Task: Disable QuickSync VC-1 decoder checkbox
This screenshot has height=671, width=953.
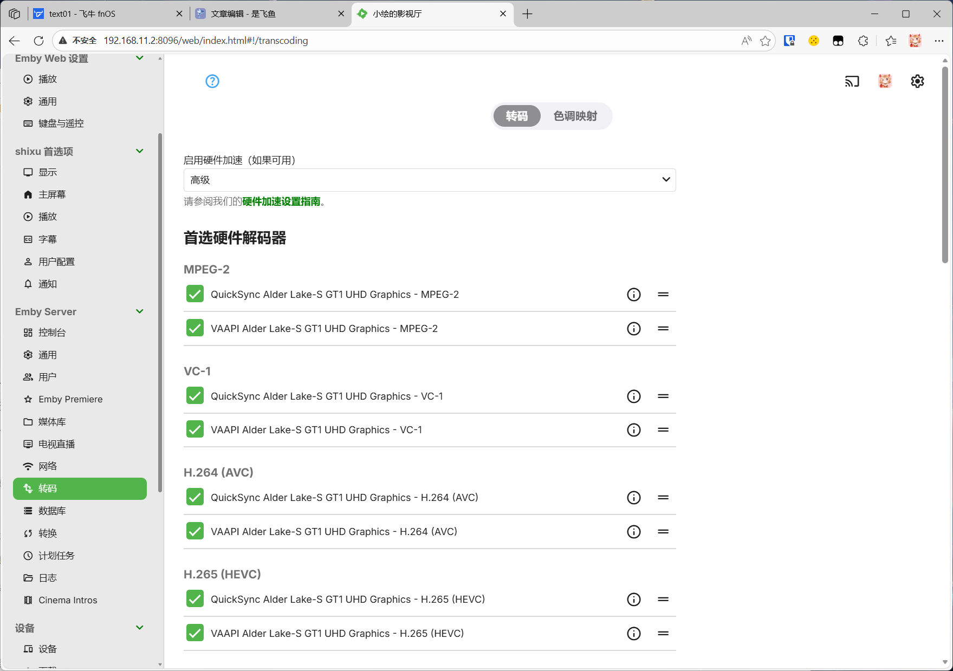Action: [195, 396]
